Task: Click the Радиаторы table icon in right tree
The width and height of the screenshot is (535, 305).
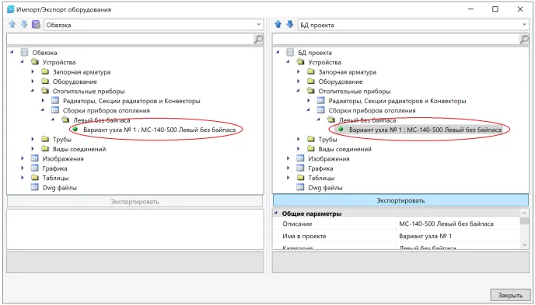Action: click(320, 101)
